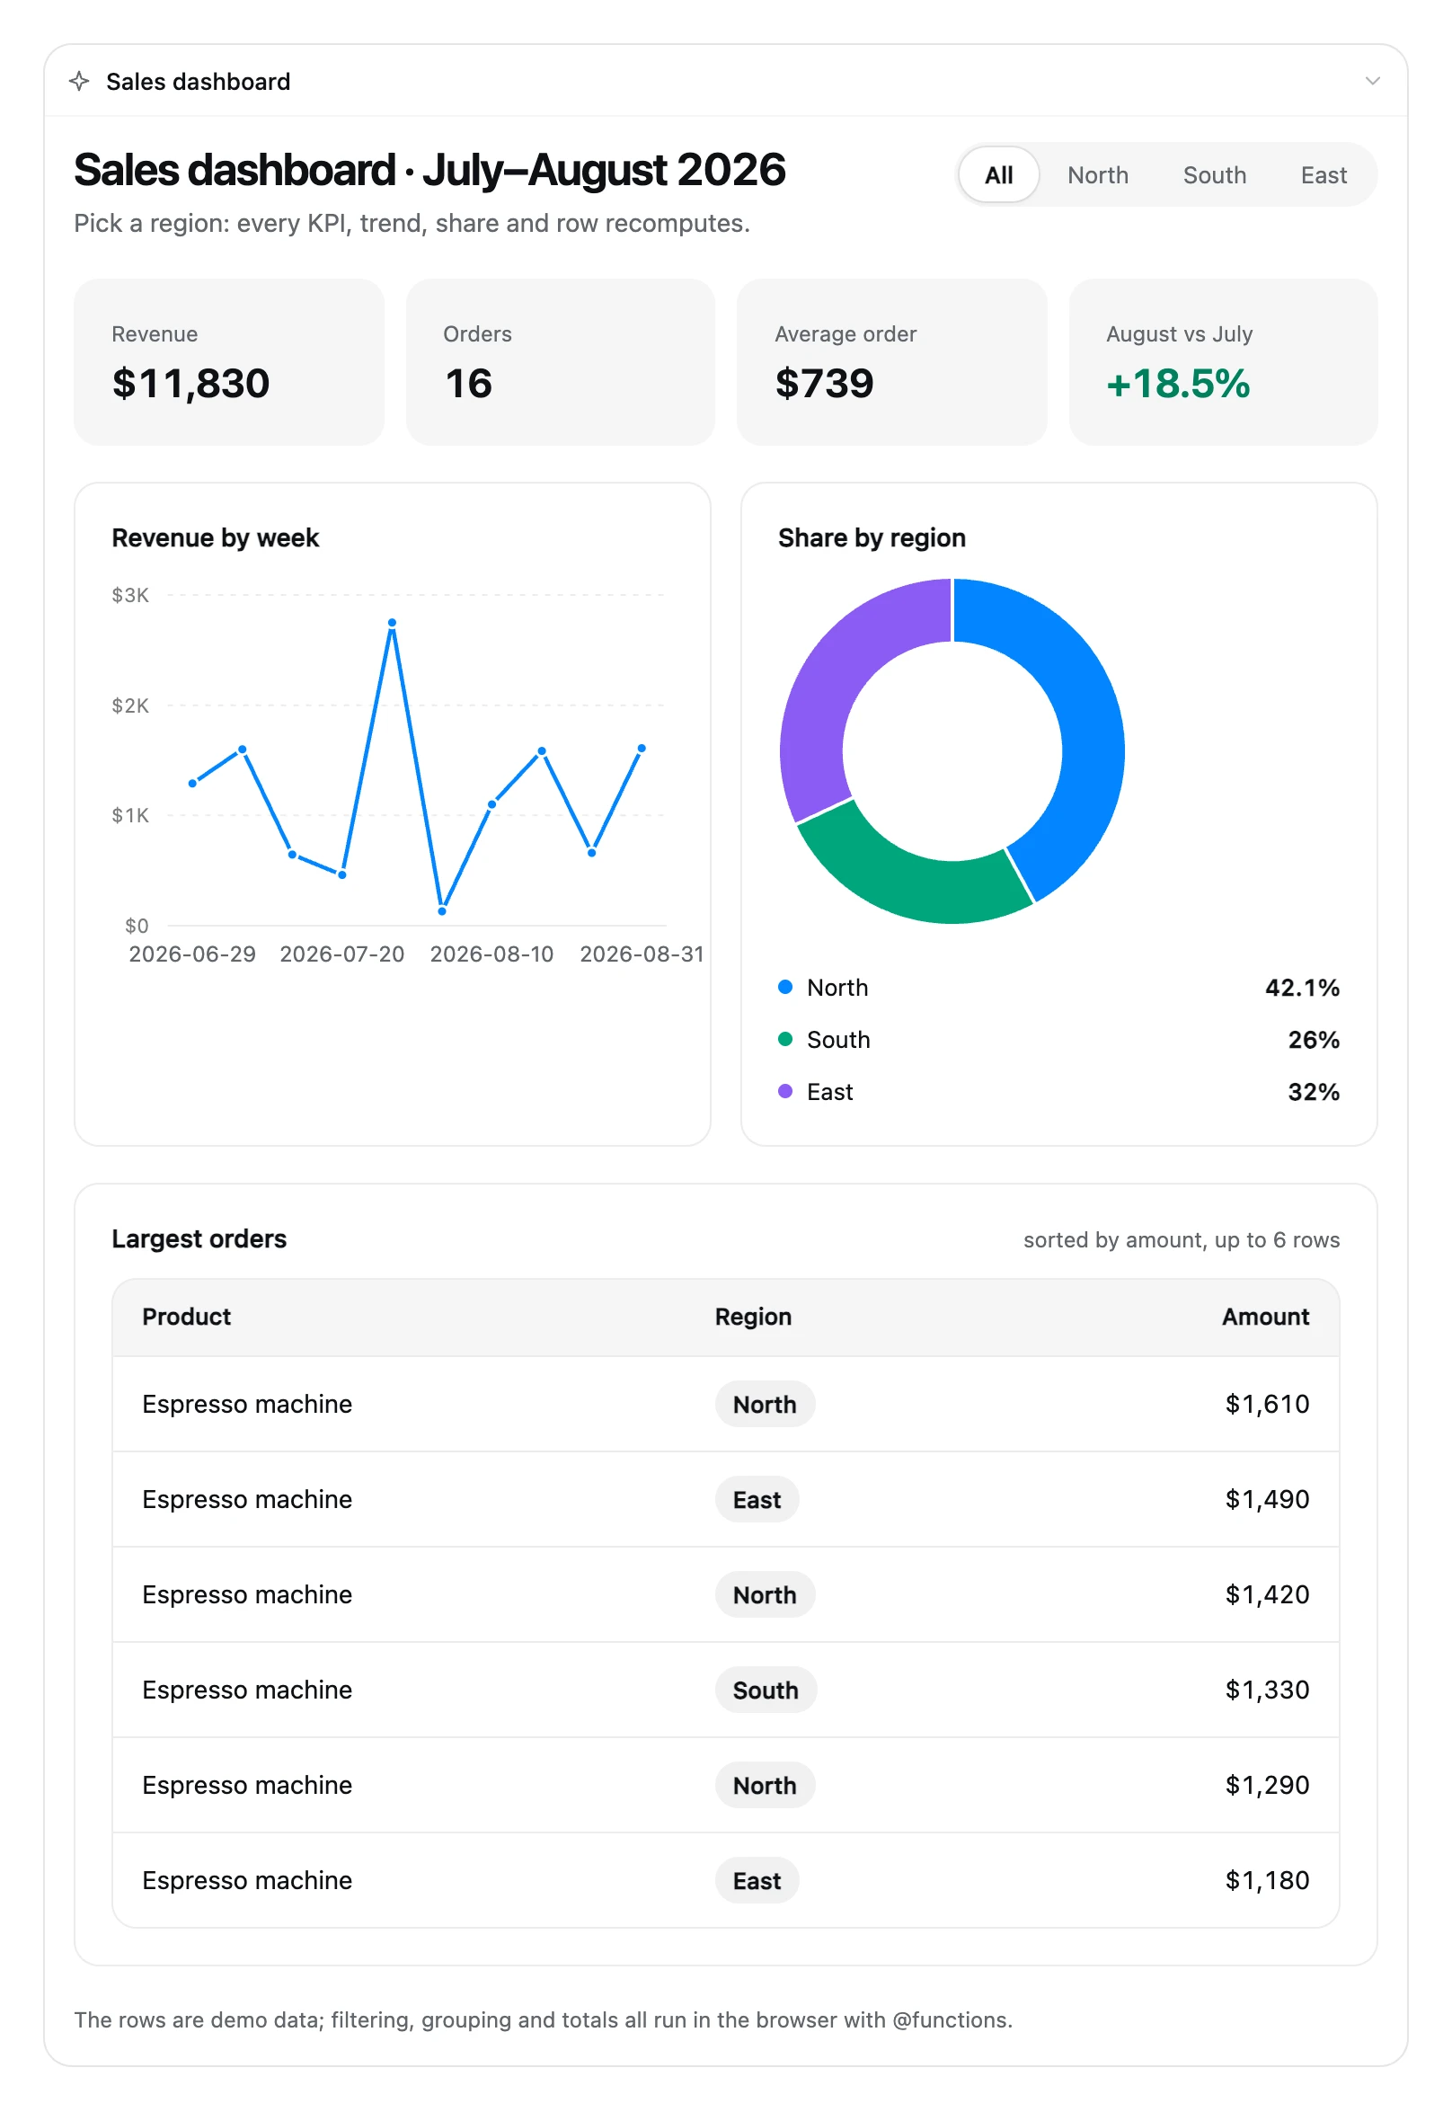1452x2112 pixels.
Task: Click the South badge in the $1,330 row
Action: pyautogui.click(x=766, y=1690)
